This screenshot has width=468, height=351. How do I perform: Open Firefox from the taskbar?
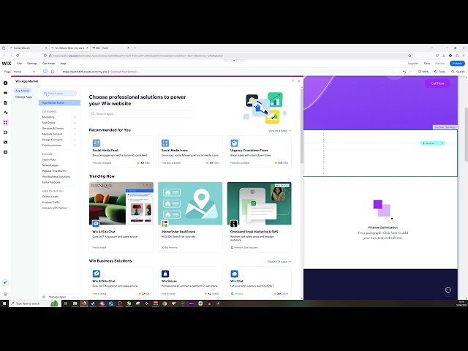coord(84,303)
